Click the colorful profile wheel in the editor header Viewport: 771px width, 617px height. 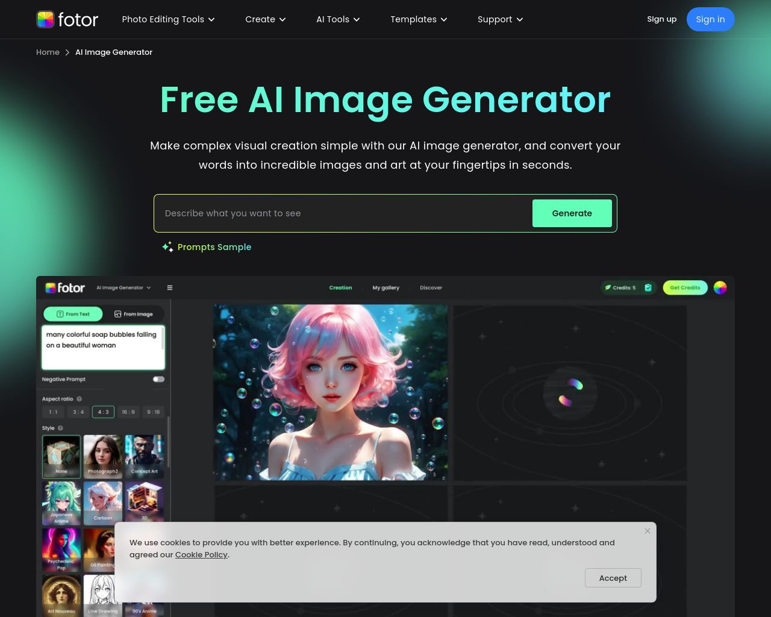[720, 288]
